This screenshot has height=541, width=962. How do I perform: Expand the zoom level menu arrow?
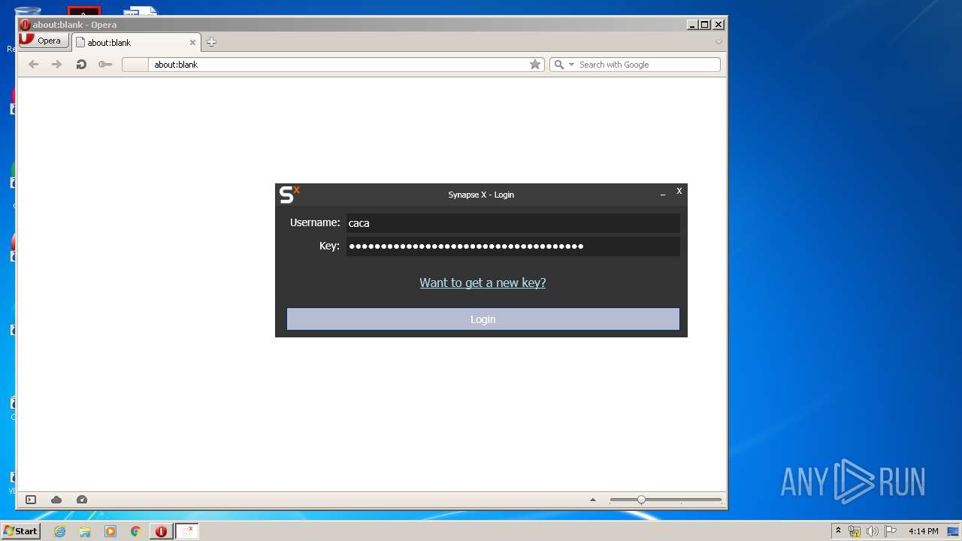click(593, 500)
